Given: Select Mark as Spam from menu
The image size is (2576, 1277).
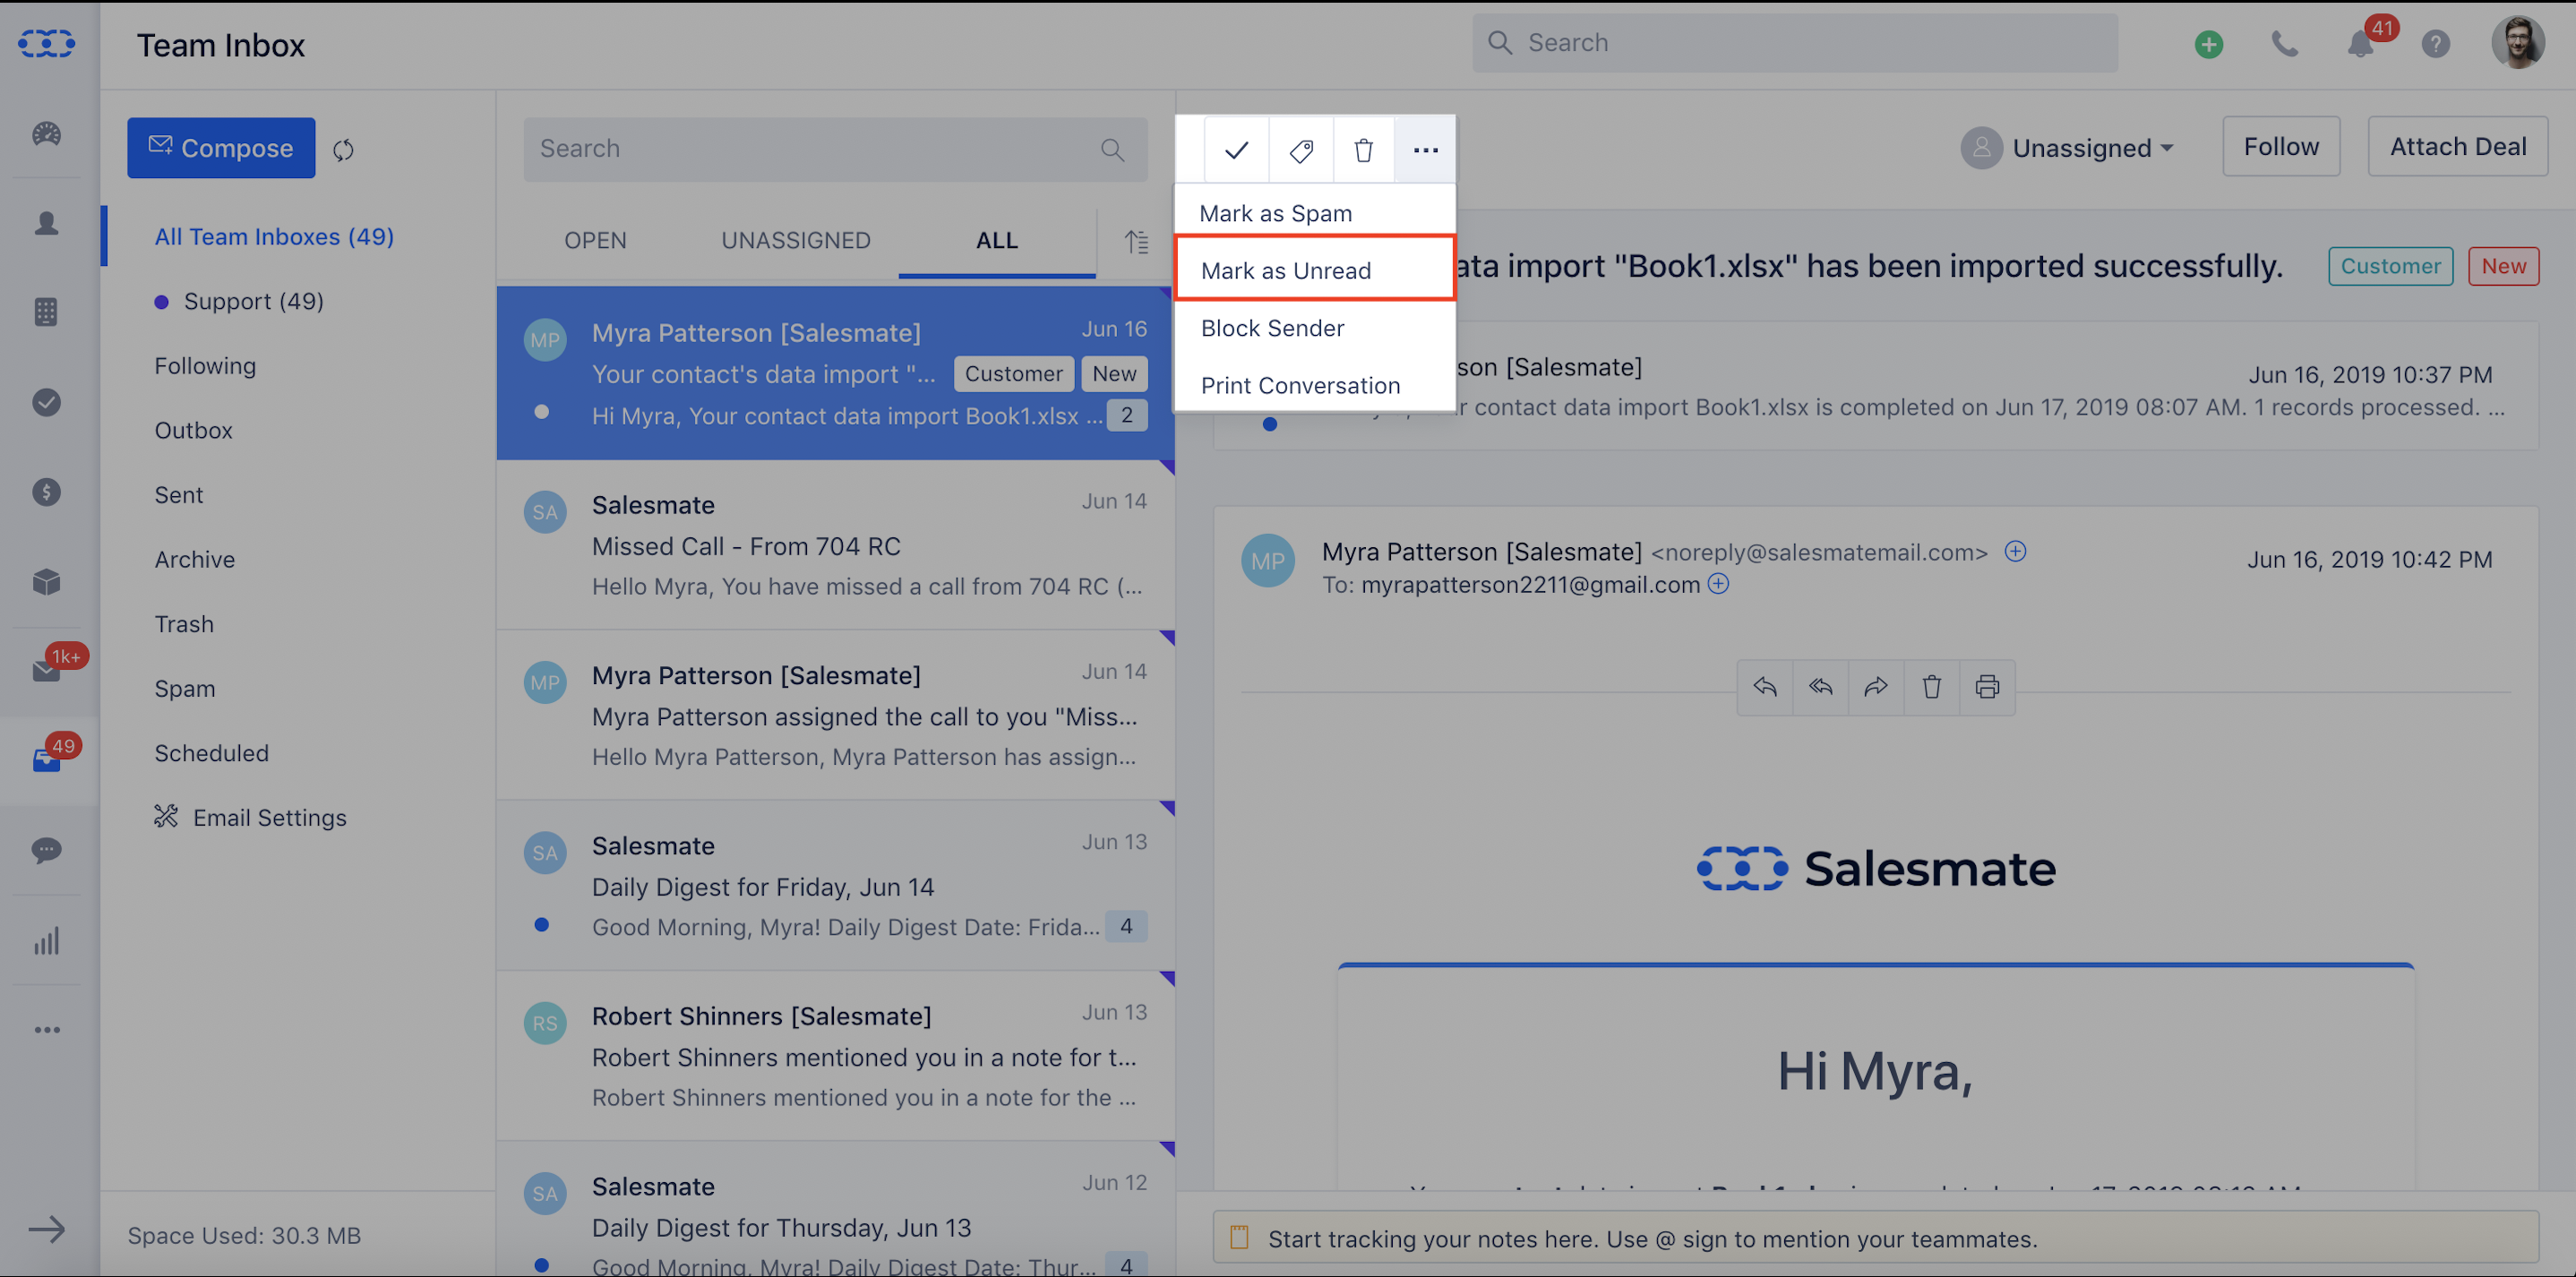Looking at the screenshot, I should [1315, 213].
